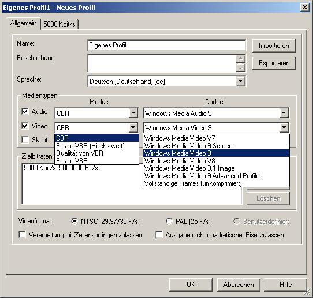Select the Benutzerdefiniert radio button

point(237,221)
